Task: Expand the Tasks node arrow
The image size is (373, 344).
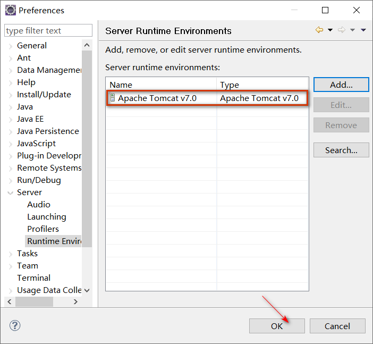Action: click(x=10, y=254)
